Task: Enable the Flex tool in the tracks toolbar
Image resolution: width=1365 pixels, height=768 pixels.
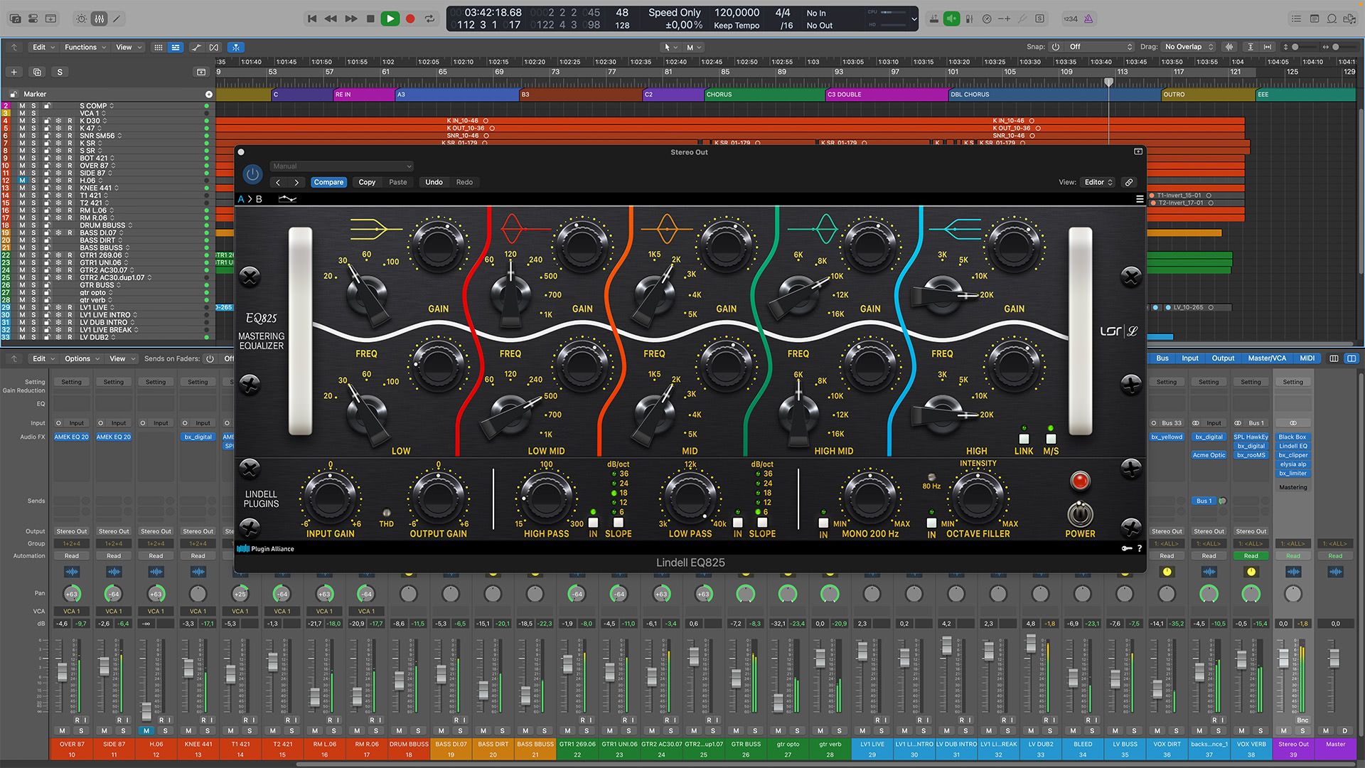Action: 235,47
